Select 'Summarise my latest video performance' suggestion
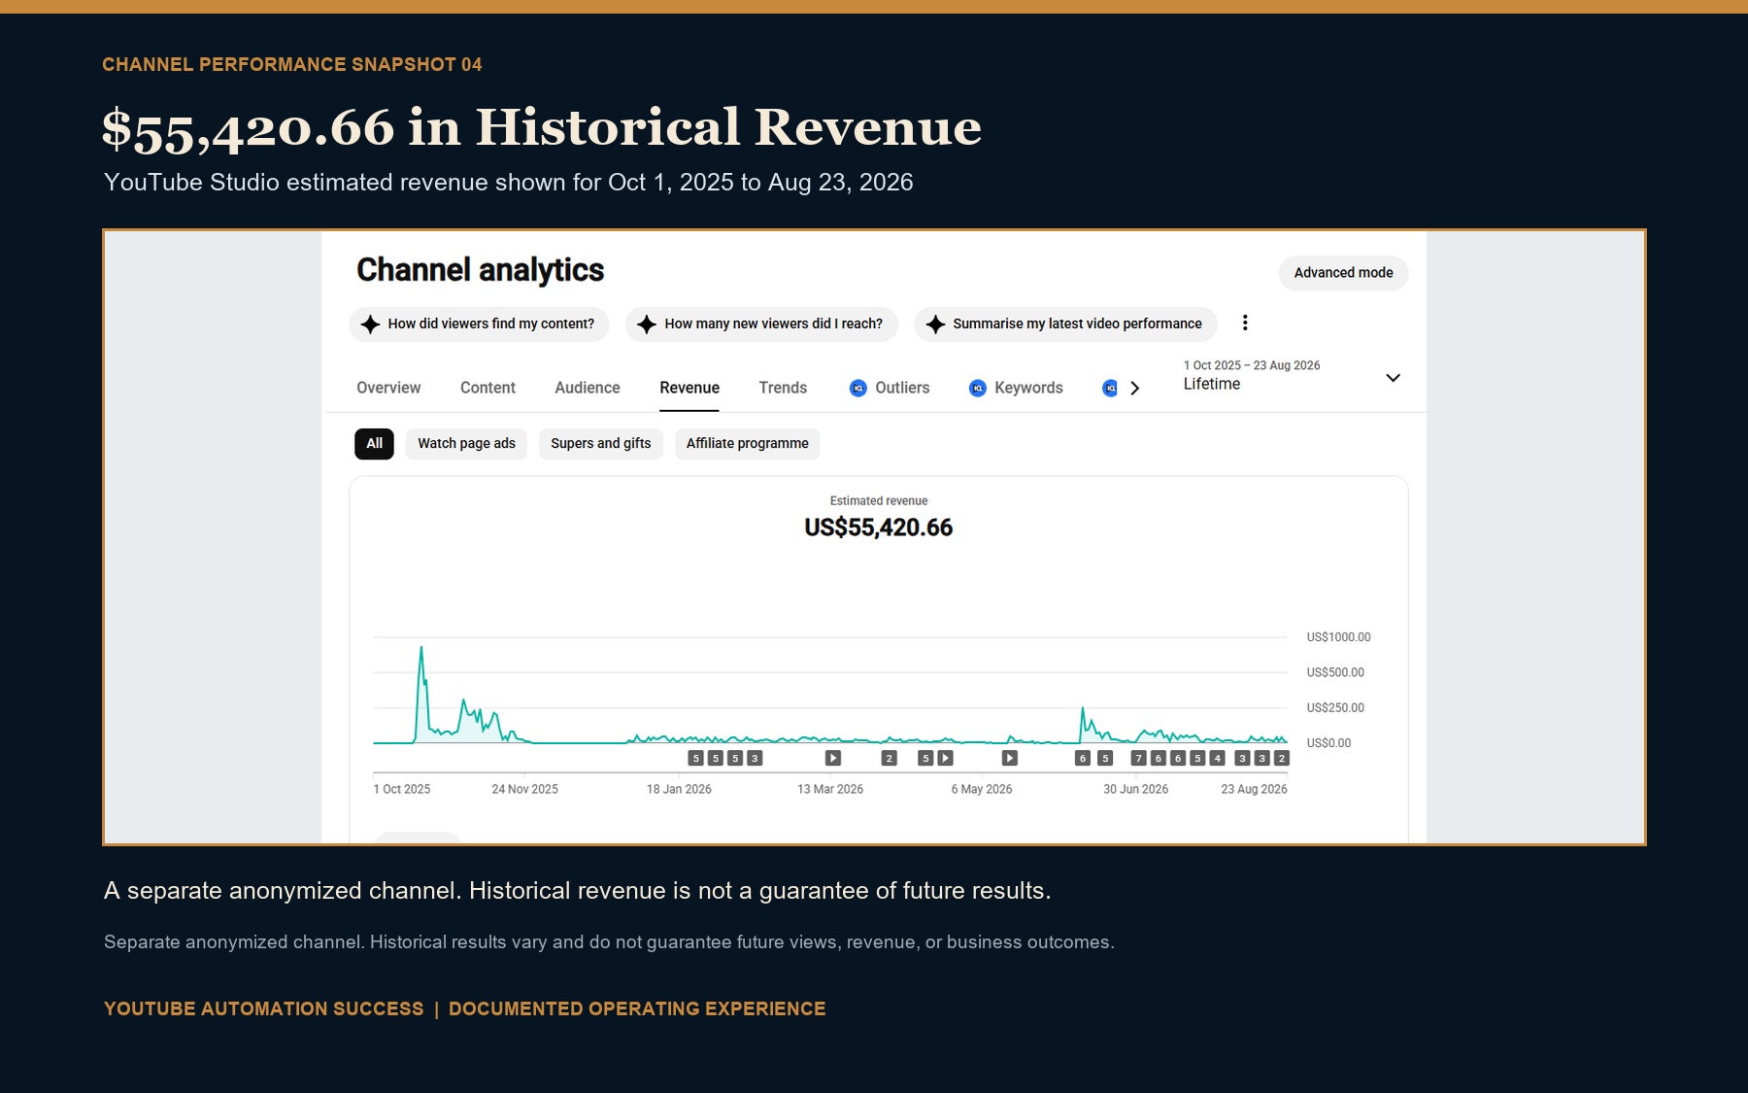This screenshot has width=1748, height=1093. [x=1065, y=324]
